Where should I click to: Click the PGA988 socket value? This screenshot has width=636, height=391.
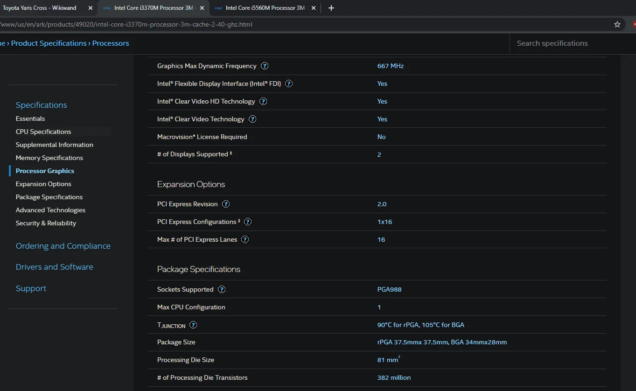(390, 289)
